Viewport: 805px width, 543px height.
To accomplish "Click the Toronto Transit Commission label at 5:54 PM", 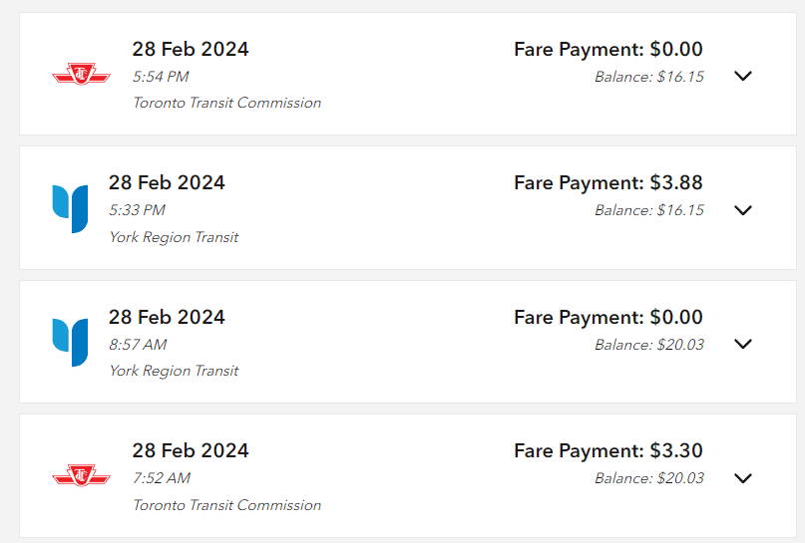I will coord(226,103).
